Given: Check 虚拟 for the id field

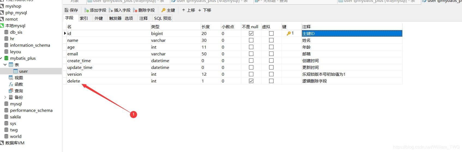Looking at the screenshot, I should tap(271, 33).
